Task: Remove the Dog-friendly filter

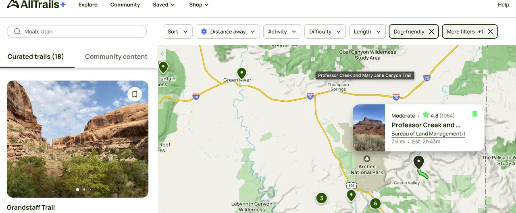Action: 431,31
